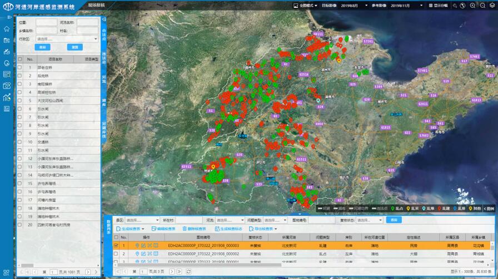Open the list-search panel icon in sidebar
This screenshot has height=279, width=498.
pos(7,74)
